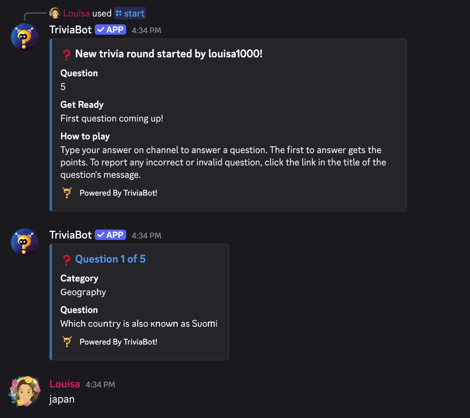Image resolution: width=470 pixels, height=418 pixels.
Task: Click the TriviaBot username on the first message
Action: (x=70, y=30)
